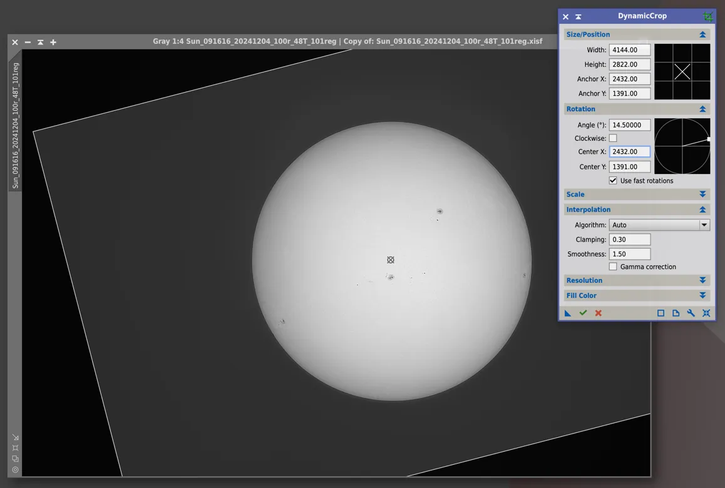Image resolution: width=725 pixels, height=488 pixels.
Task: Click the Width field showing 4144.00
Action: click(x=630, y=50)
